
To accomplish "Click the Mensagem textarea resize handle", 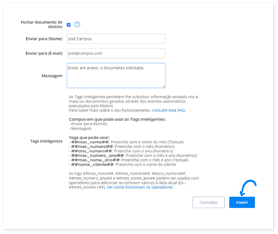I will (163, 86).
